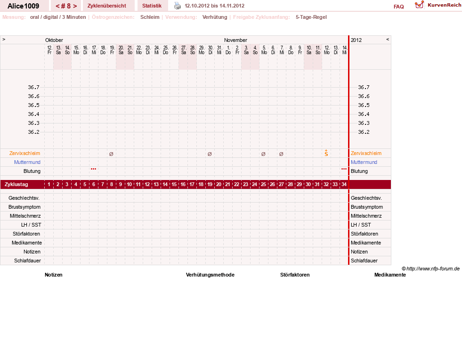Click left LH / SST row label
Image resolution: width=462 pixels, height=359 pixels.
point(31,225)
